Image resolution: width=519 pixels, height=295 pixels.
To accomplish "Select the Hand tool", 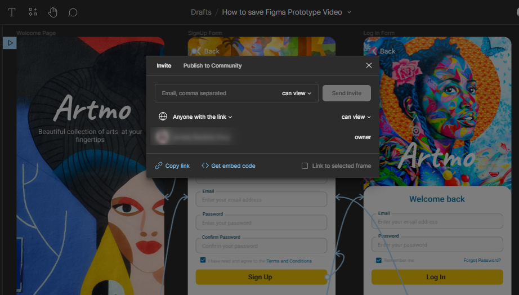I will pyautogui.click(x=52, y=12).
